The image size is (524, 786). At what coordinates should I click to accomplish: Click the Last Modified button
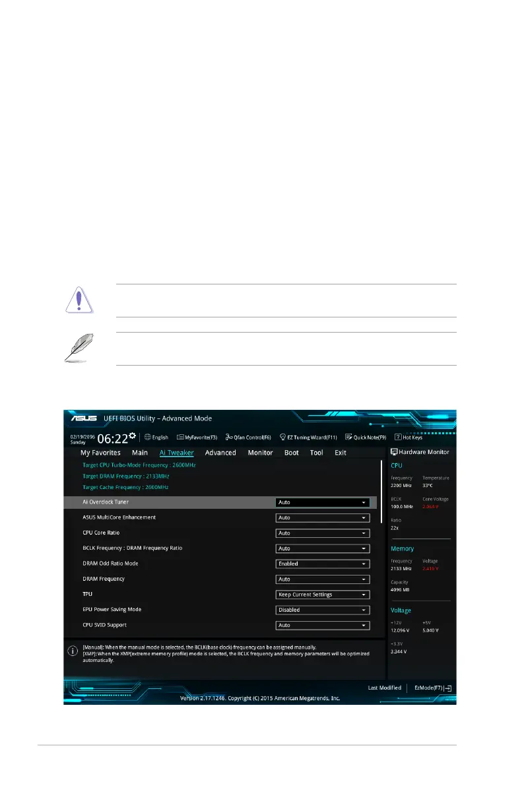click(x=385, y=688)
